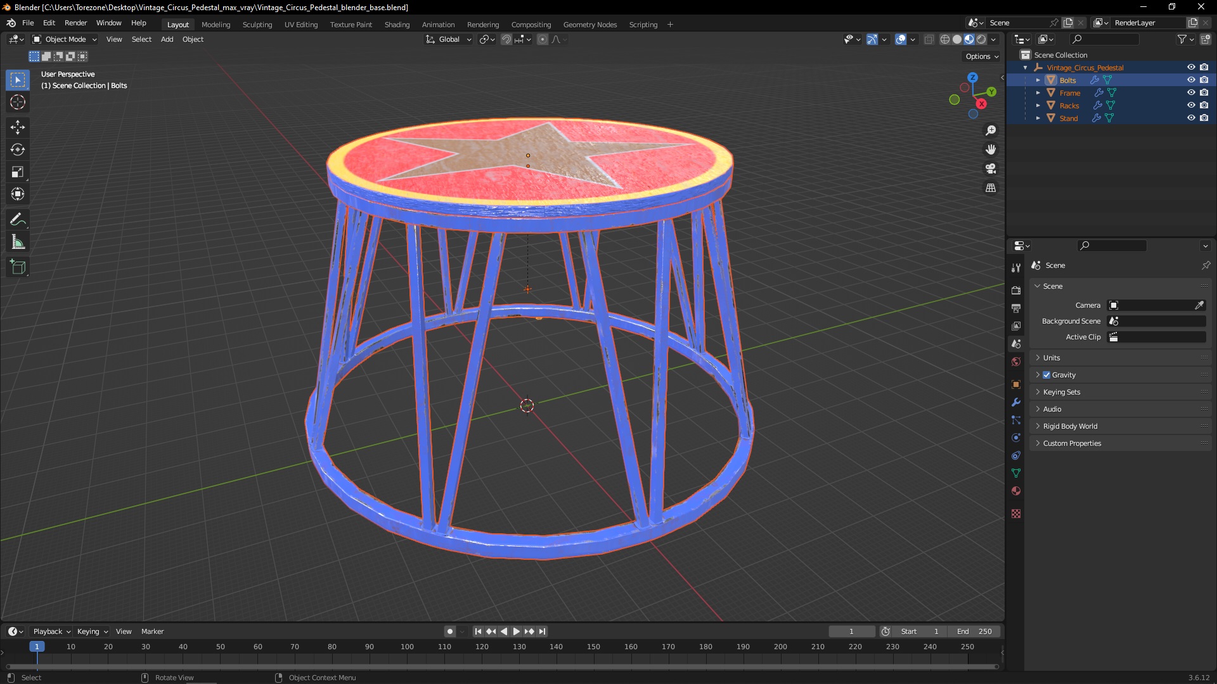Open the Output properties tab
Viewport: 1217px width, 684px height.
(1016, 308)
